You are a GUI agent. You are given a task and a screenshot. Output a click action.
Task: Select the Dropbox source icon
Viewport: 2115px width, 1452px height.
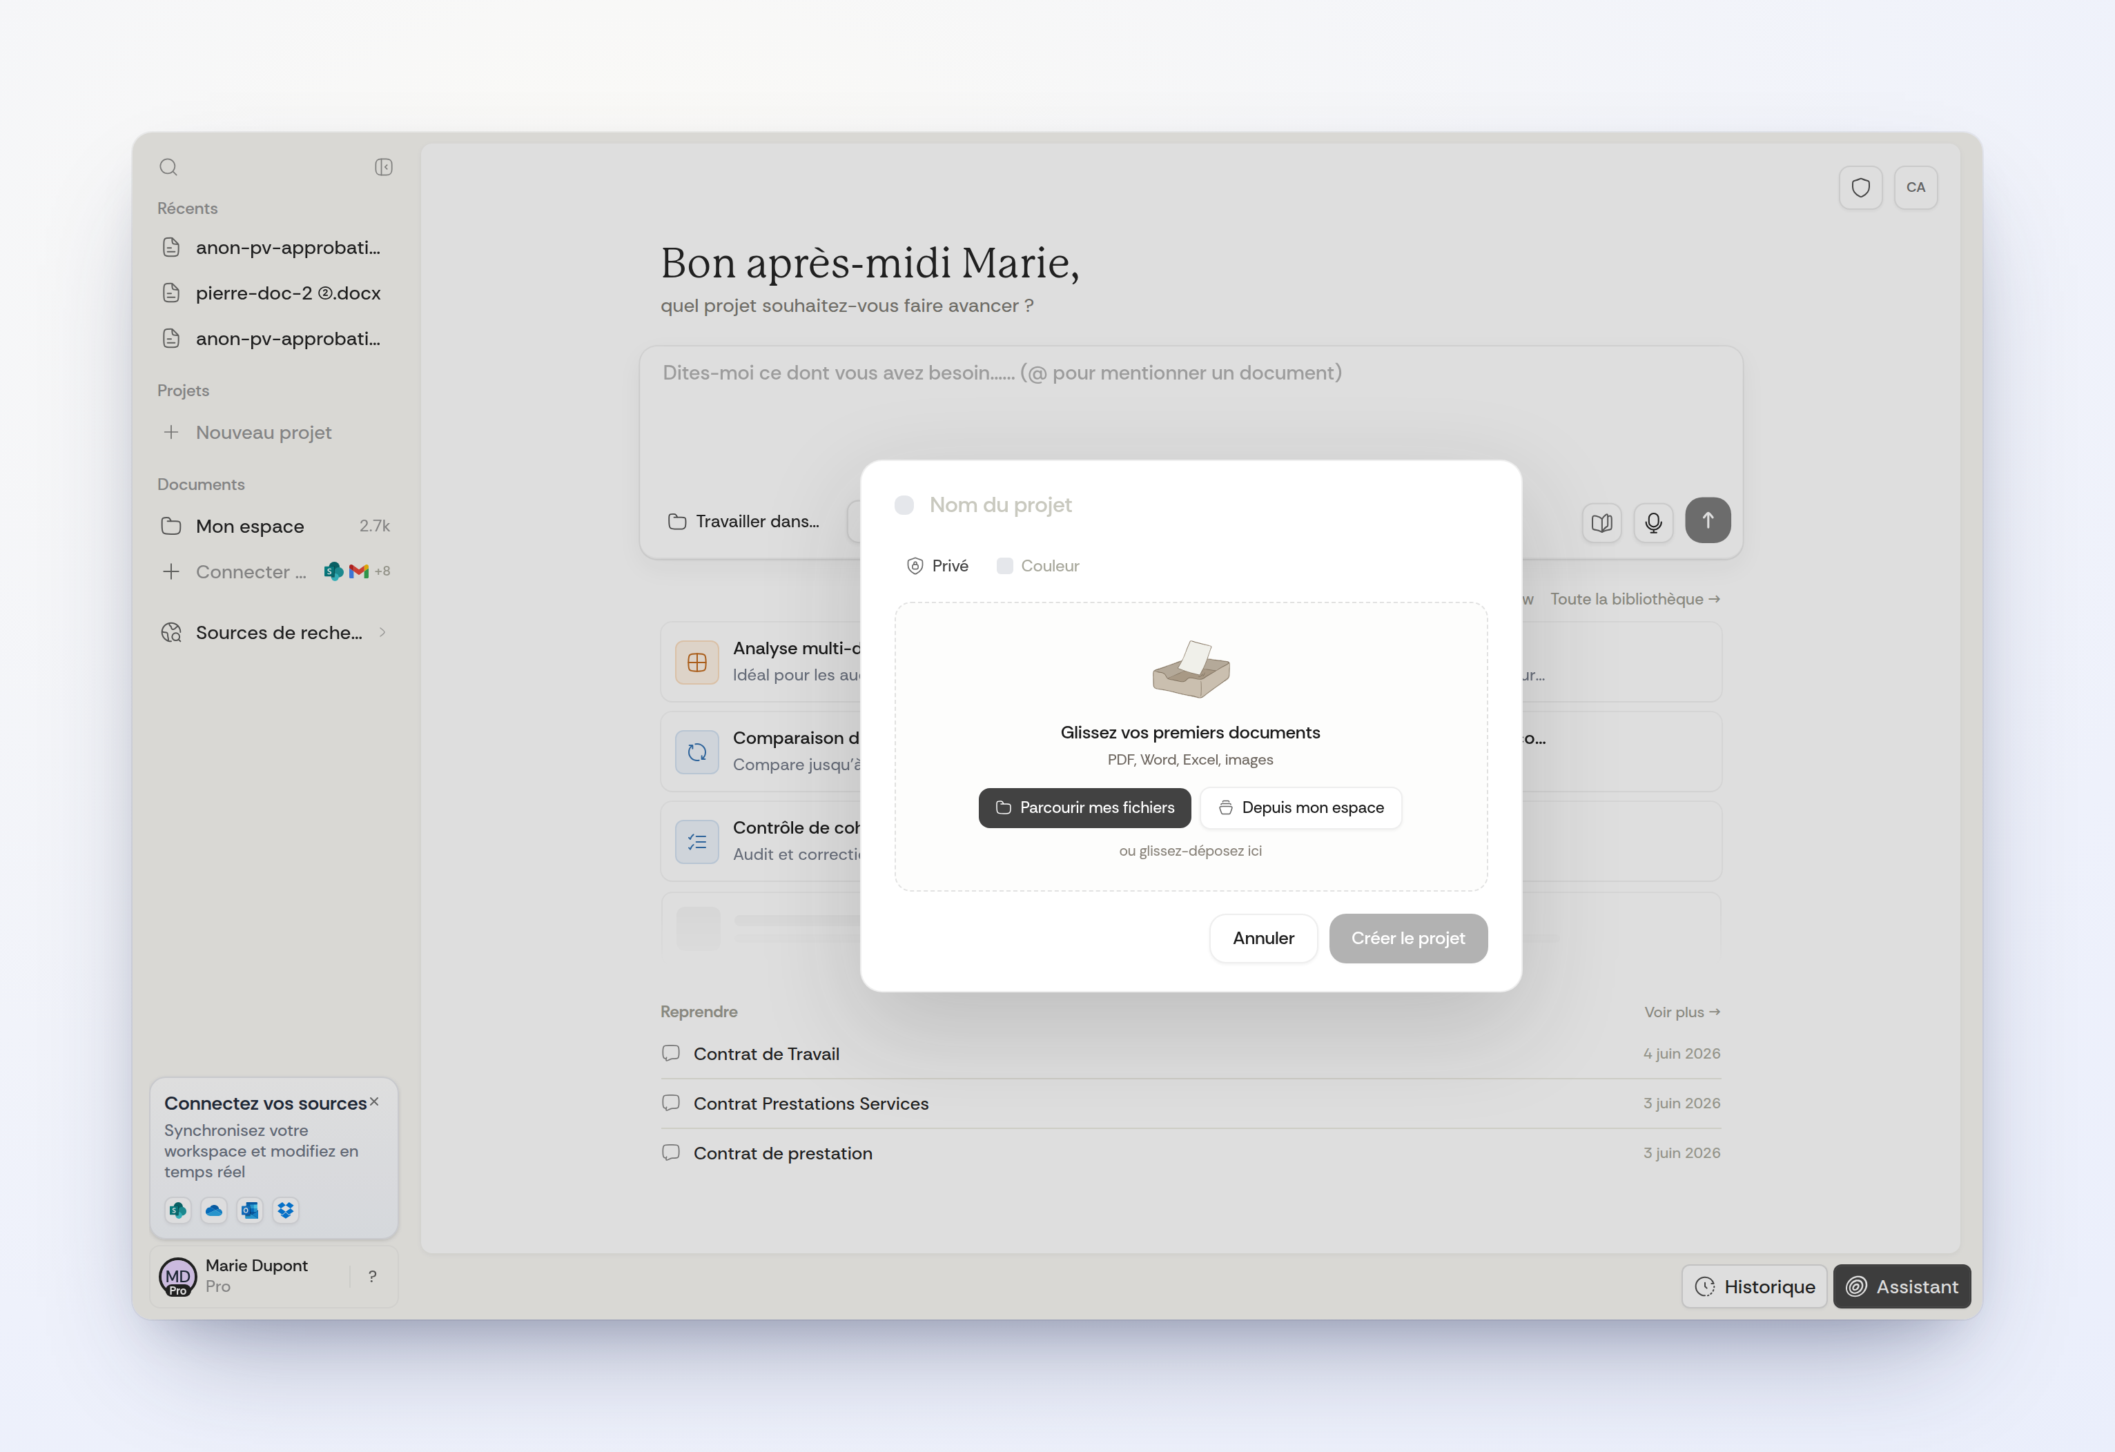click(x=286, y=1210)
